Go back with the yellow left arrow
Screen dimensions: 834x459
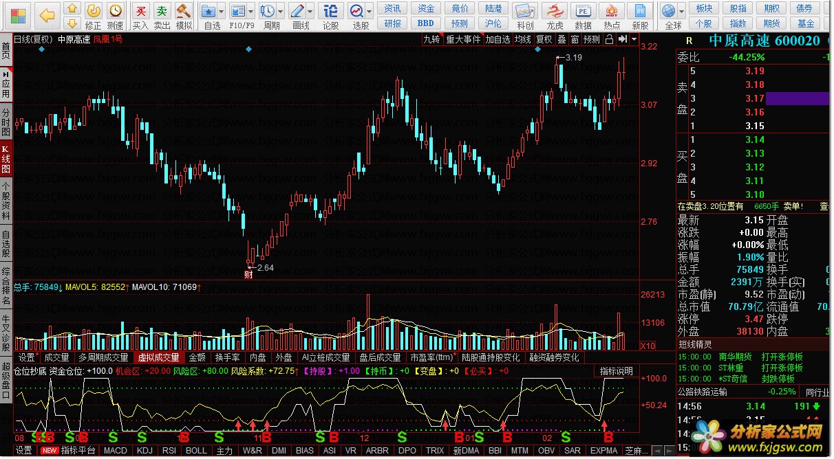47,14
